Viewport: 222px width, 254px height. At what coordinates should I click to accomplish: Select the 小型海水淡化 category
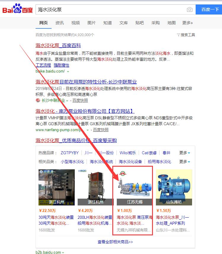pyautogui.click(x=72, y=162)
